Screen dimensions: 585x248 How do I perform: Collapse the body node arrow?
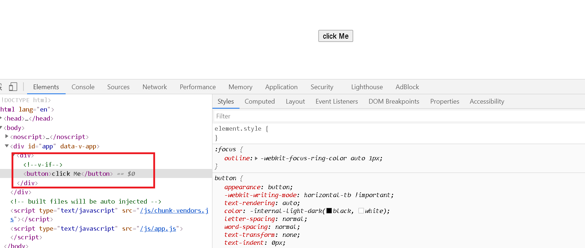click(x=1, y=127)
